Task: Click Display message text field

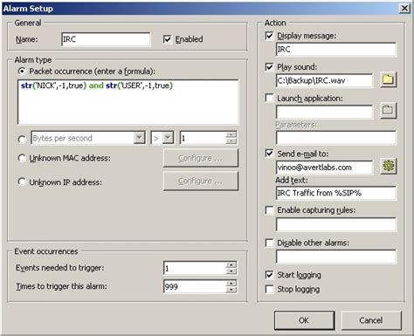Action: (336, 49)
